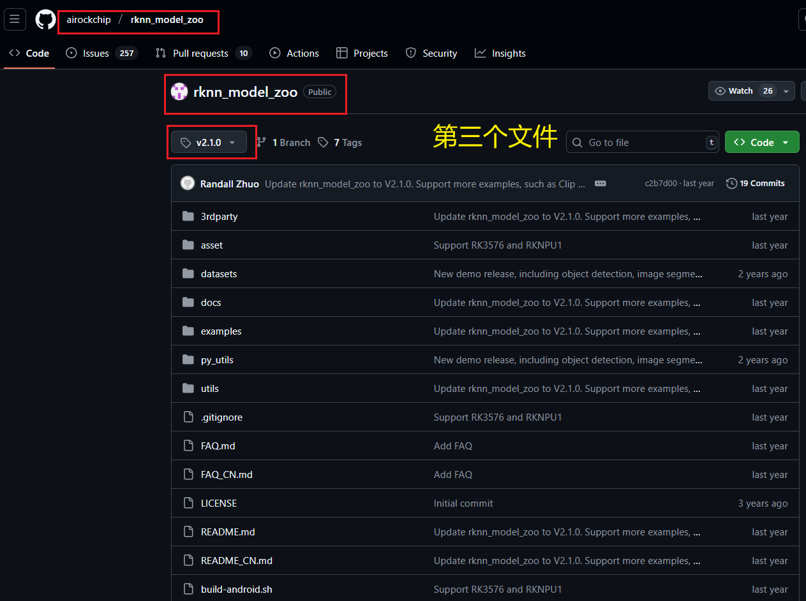This screenshot has height=601, width=806.
Task: Click the Pull requests count badge 10
Action: coord(243,54)
